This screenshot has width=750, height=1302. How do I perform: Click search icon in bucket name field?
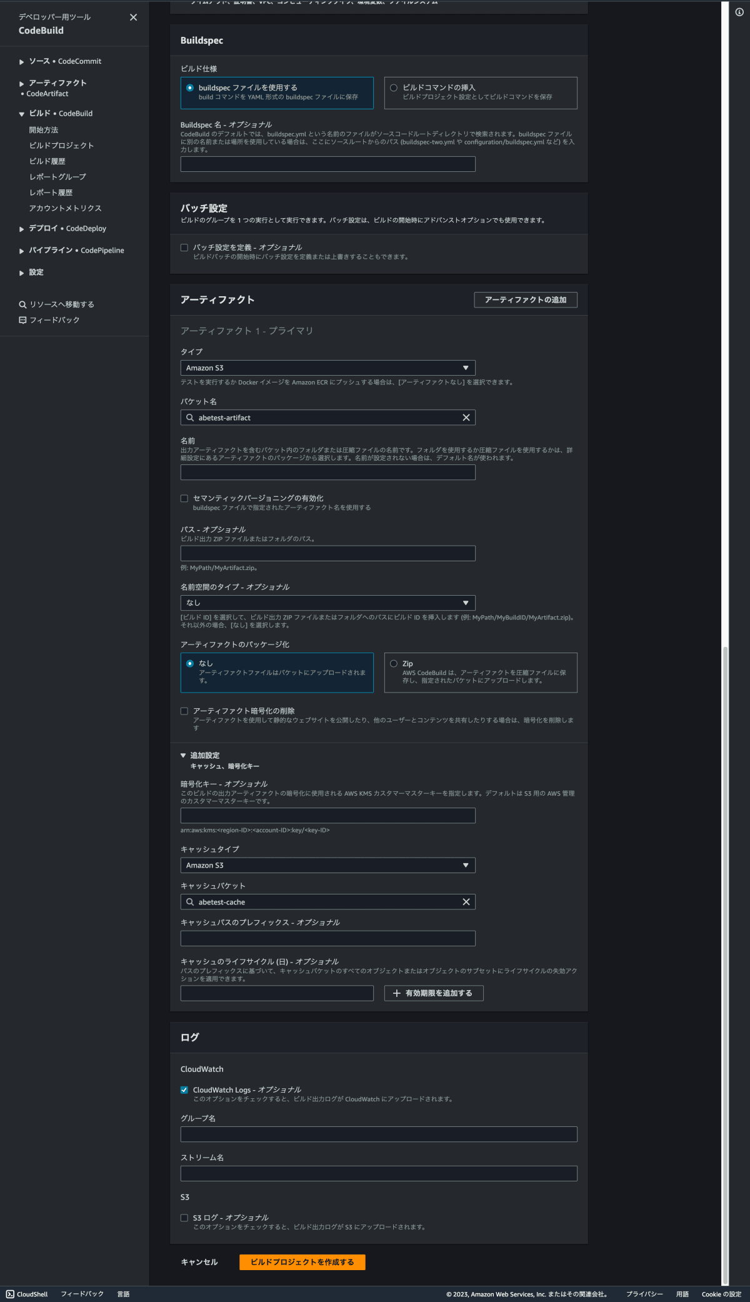click(x=190, y=418)
